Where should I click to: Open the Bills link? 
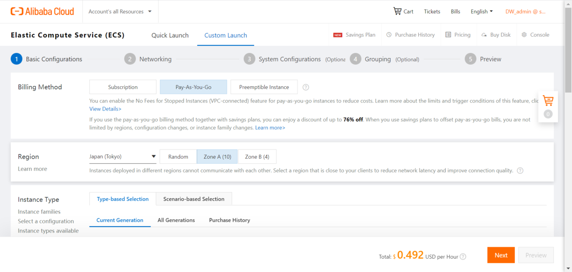pos(456,11)
